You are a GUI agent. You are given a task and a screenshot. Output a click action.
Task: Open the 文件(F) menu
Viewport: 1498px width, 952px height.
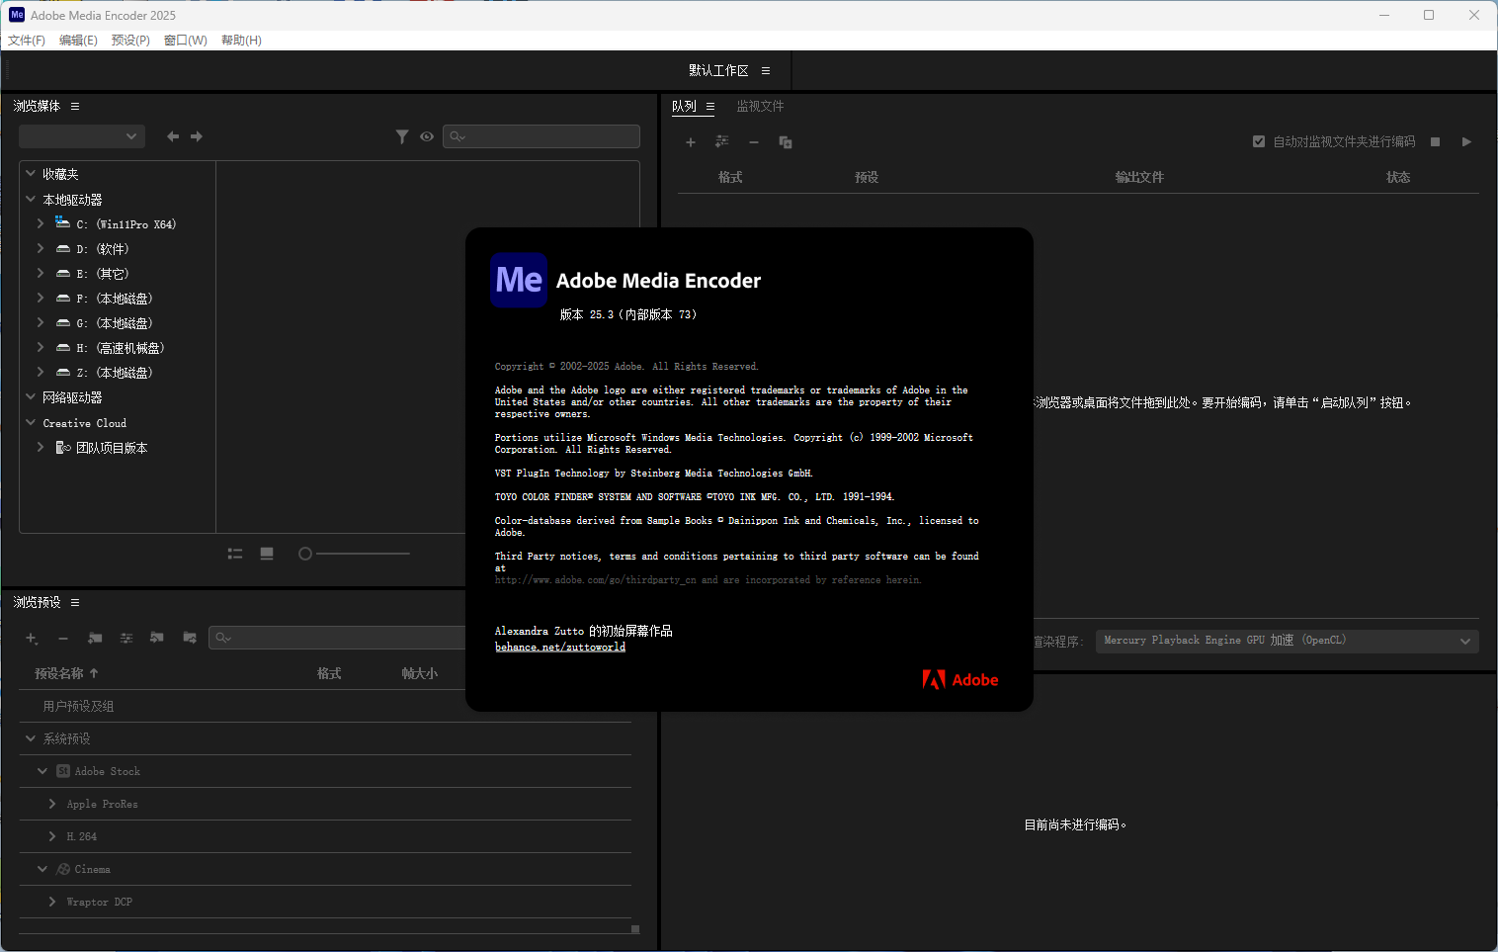27,41
